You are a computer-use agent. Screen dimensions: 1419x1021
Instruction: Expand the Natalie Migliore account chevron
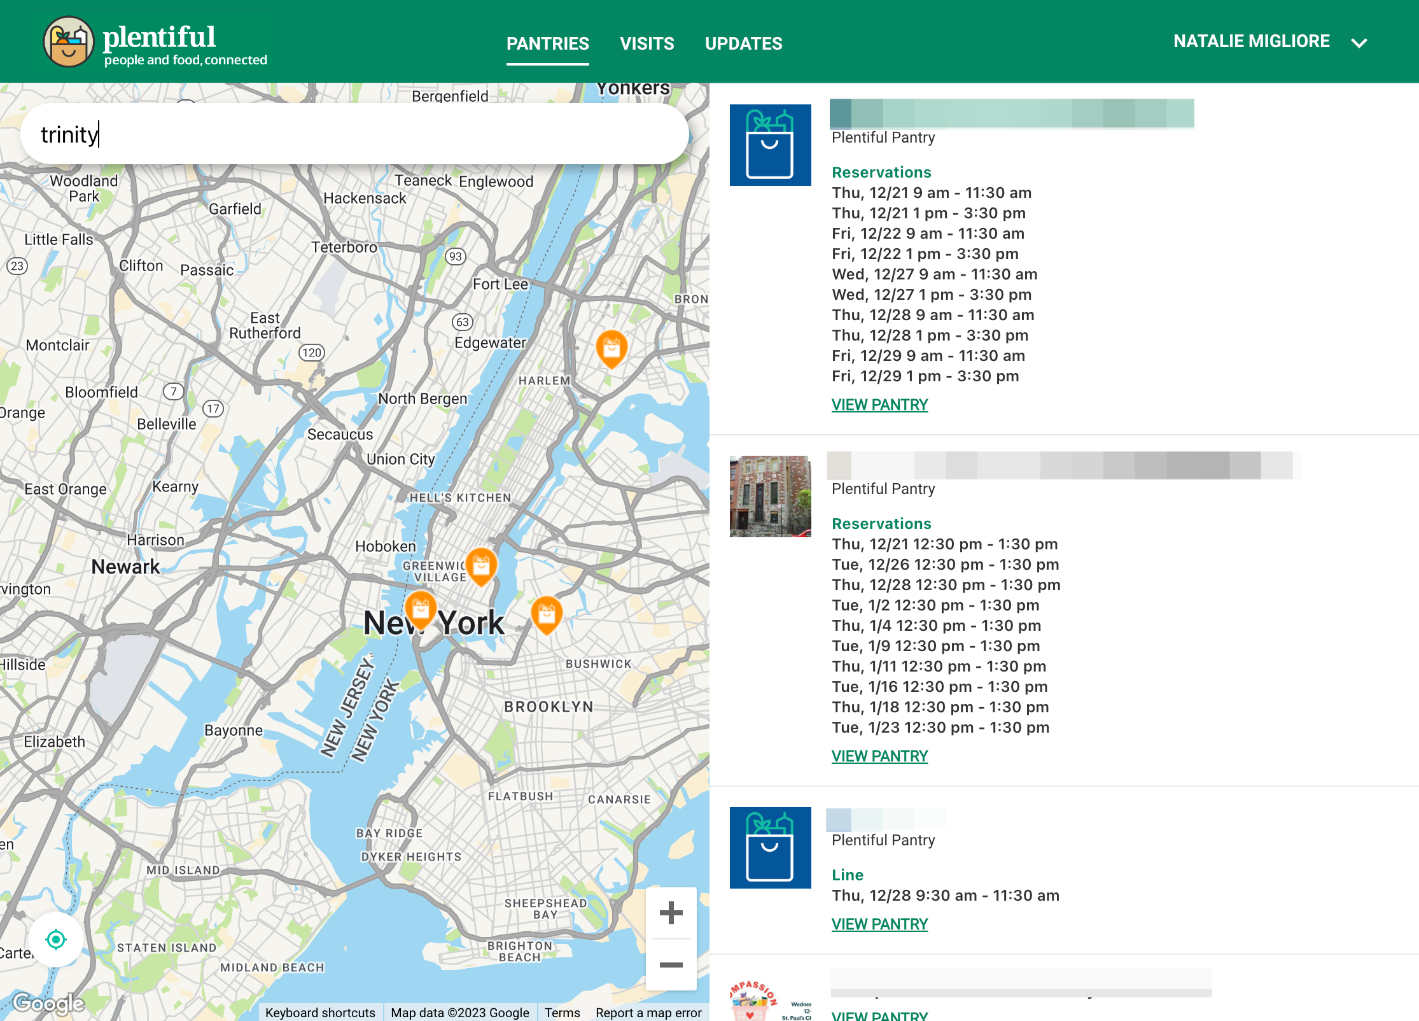point(1359,43)
